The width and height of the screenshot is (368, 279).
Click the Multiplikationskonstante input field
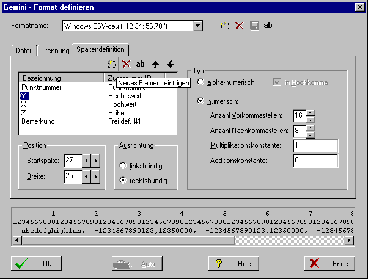tap(315, 145)
